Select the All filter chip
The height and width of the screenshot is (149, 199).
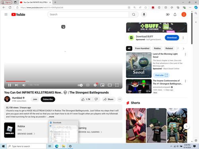tap(129, 48)
